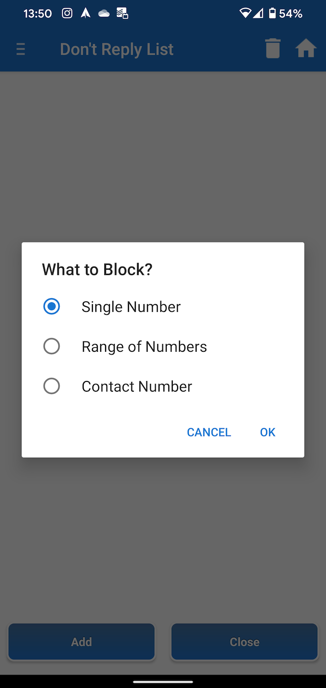Screen dimensions: 326x688
Task: Tap the Contact Number label text
Action: click(137, 386)
